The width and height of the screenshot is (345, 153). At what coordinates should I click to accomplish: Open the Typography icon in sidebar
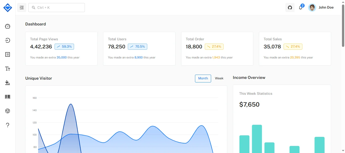8,69
